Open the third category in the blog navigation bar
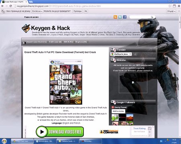The width and height of the screenshot is (181, 144). [68, 42]
